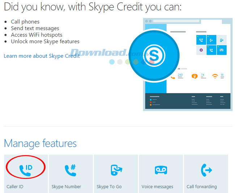Click the Caller ID label
Screen dimensions: 235x193
click(15, 187)
